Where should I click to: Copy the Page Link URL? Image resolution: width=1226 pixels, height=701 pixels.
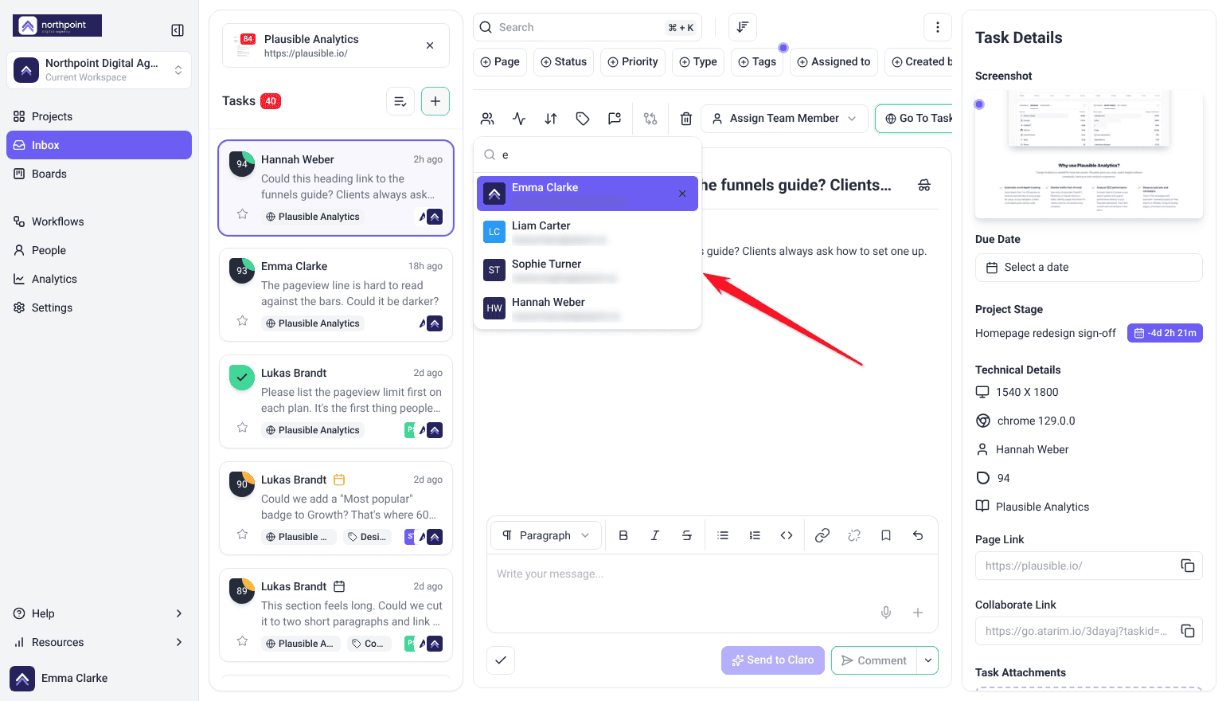click(1188, 566)
